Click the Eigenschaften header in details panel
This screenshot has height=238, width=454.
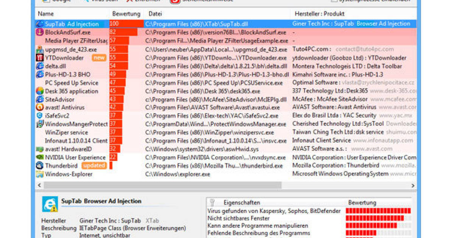pos(242,202)
